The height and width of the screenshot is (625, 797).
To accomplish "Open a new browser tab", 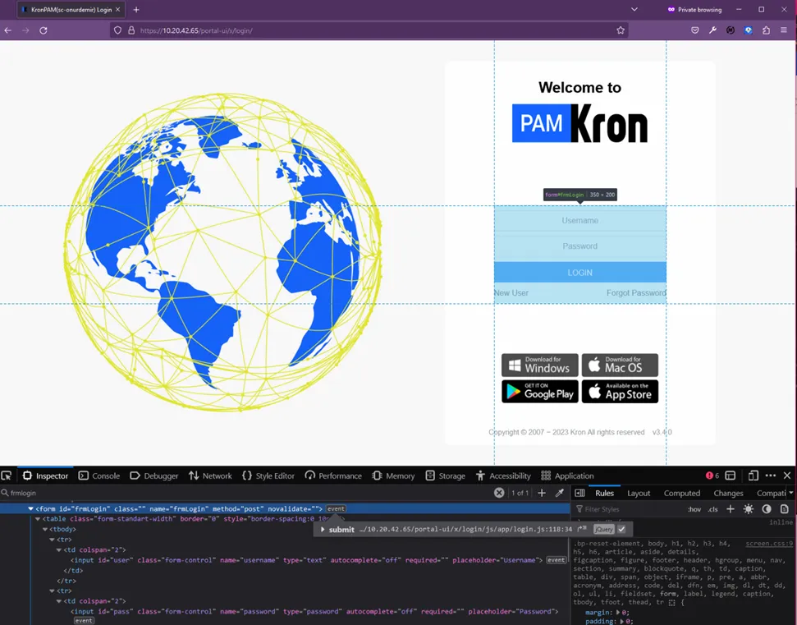I will [135, 10].
